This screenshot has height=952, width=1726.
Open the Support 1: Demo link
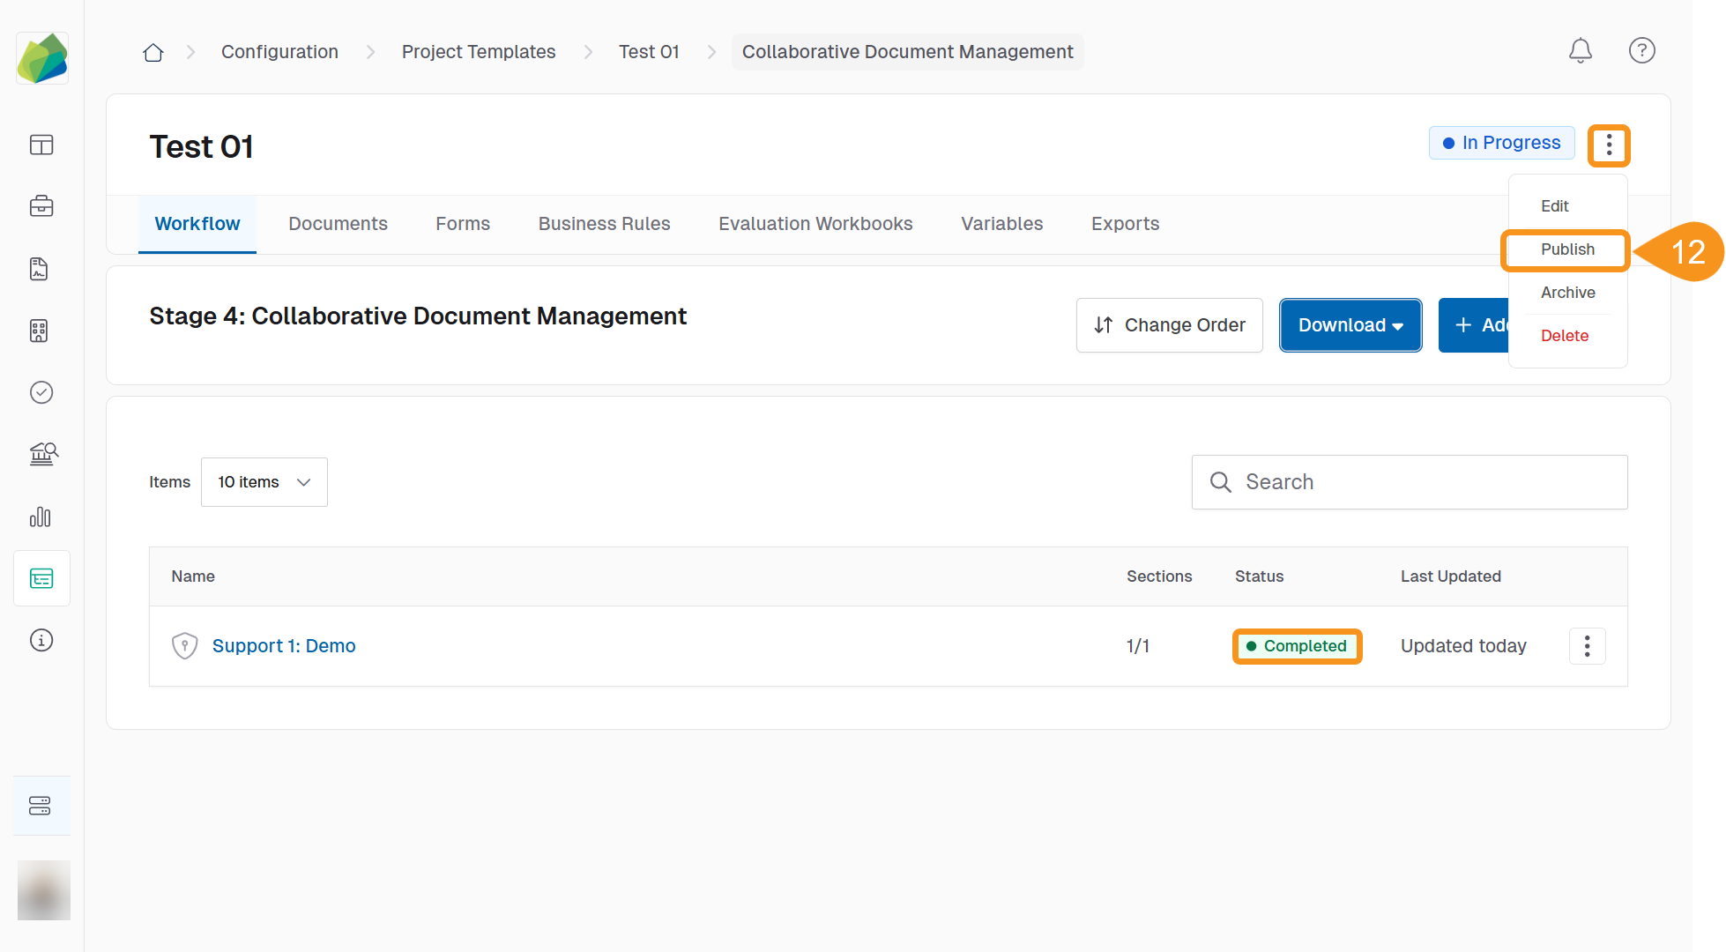(284, 646)
